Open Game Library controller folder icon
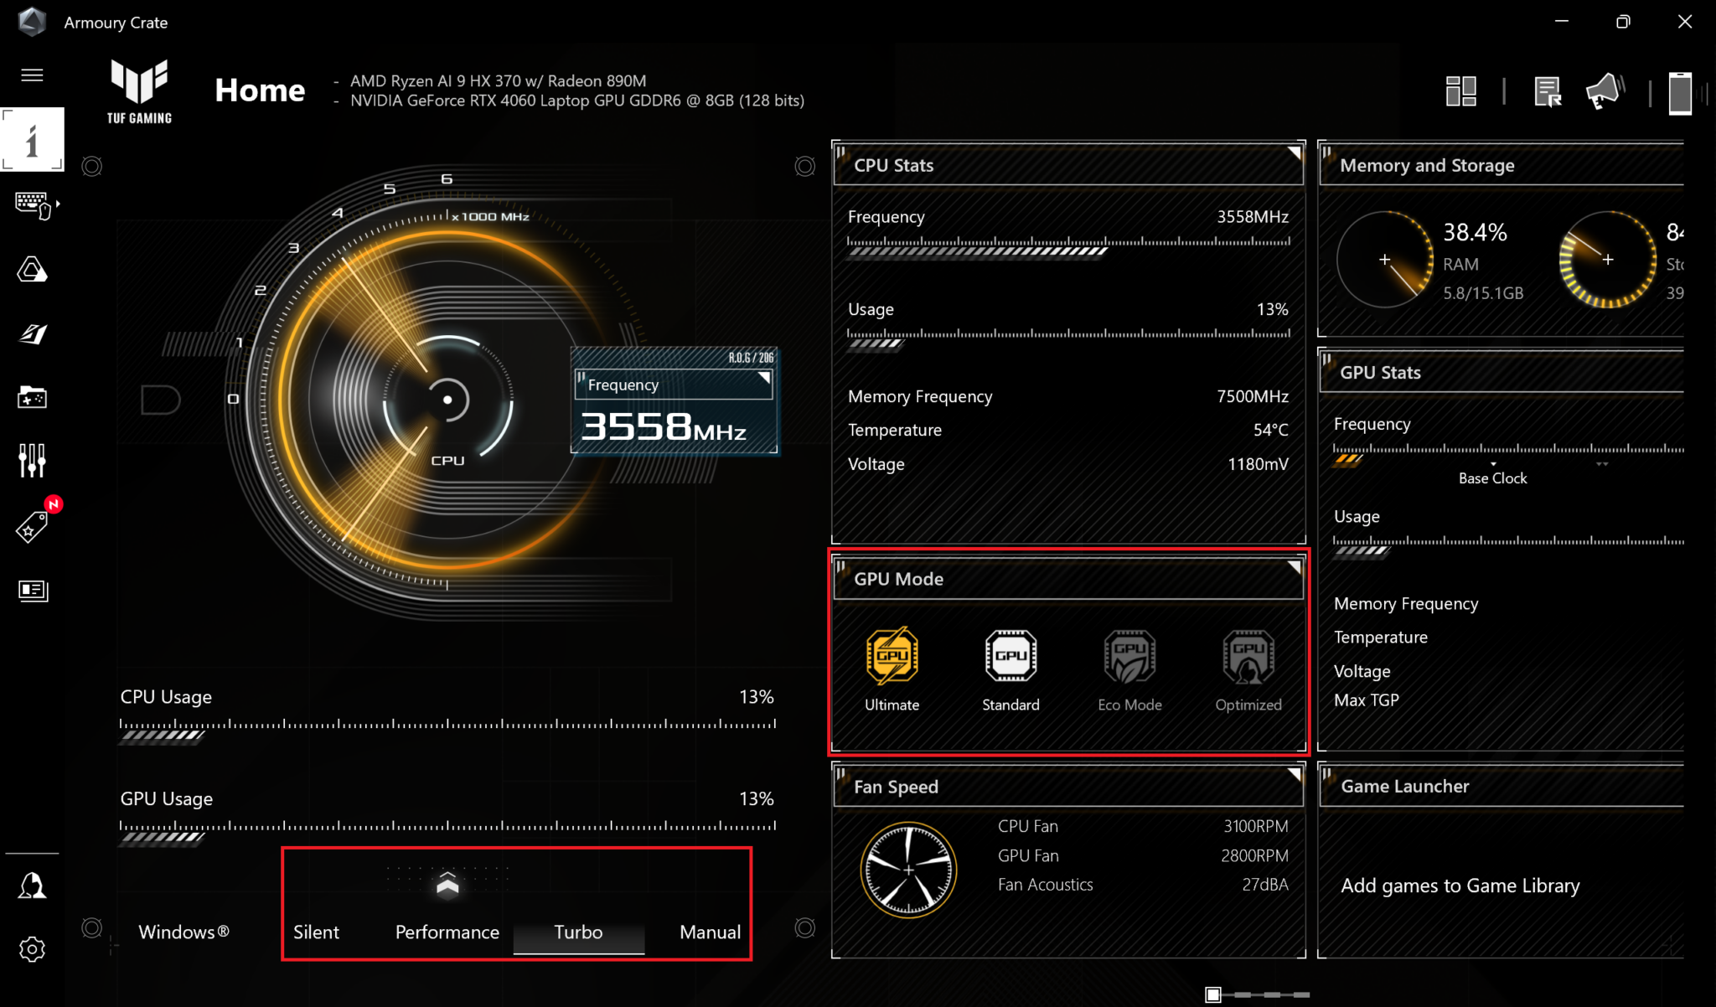1716x1007 pixels. point(32,397)
